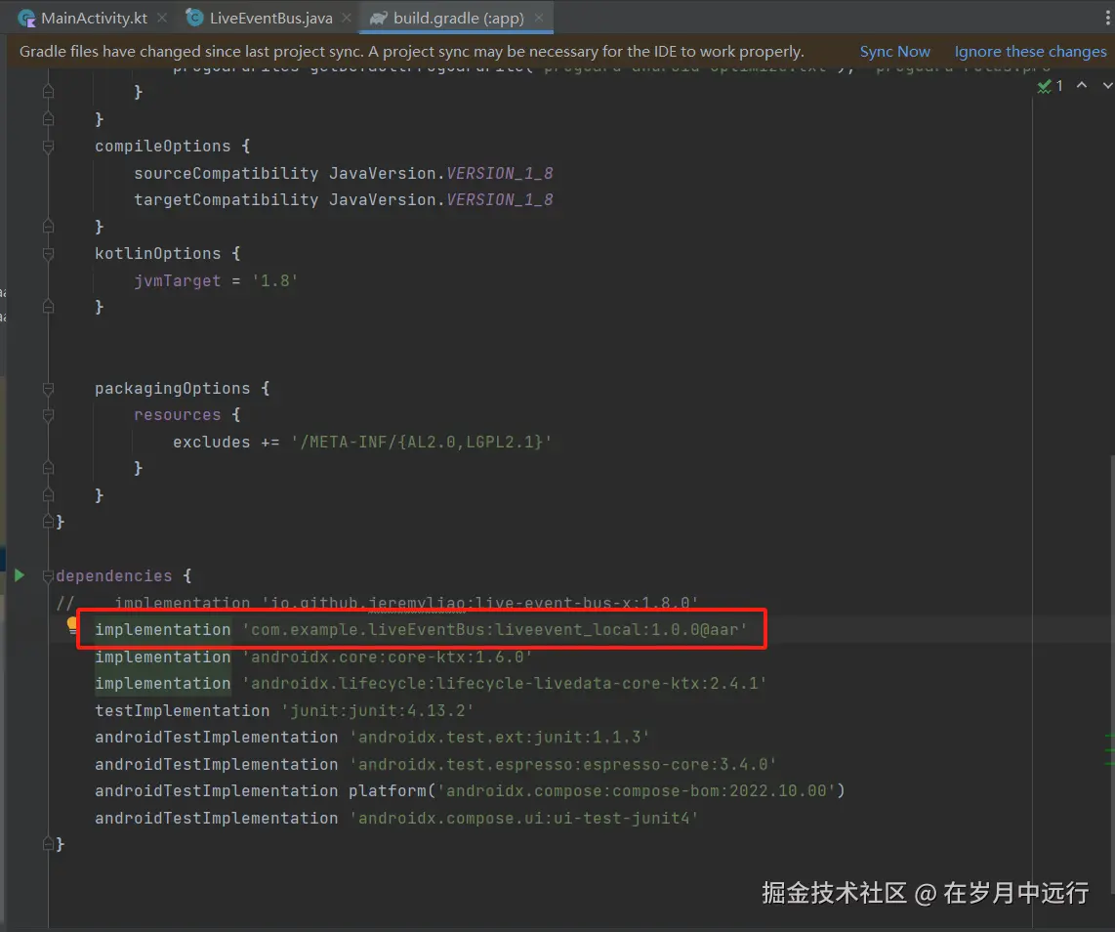The image size is (1115, 932).
Task: Click the ui-test-junit4 dependency string
Action: pos(523,818)
